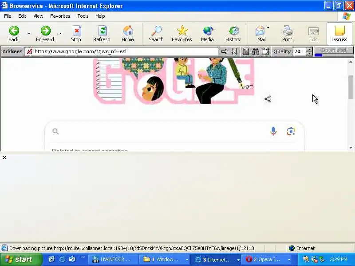This screenshot has height=266, width=355.
Task: Open Mail button dropdown arrow
Action: point(268,28)
